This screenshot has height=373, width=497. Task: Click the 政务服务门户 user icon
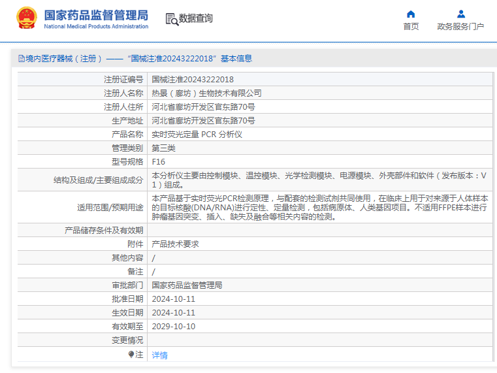[x=461, y=14]
